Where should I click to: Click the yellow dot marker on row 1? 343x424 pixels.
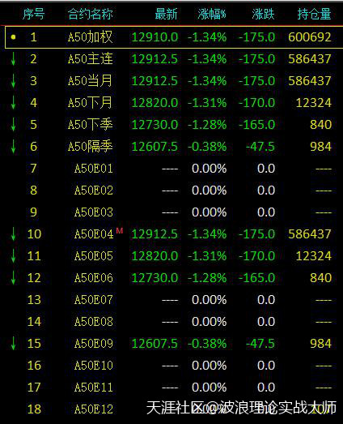coord(13,37)
